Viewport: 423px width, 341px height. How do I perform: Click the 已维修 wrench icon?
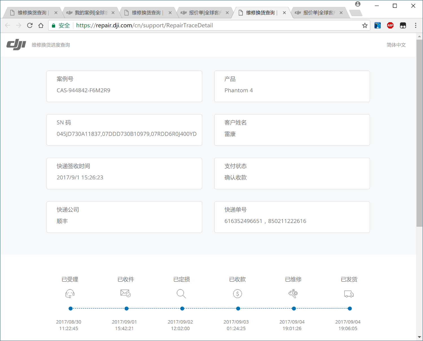coord(293,294)
